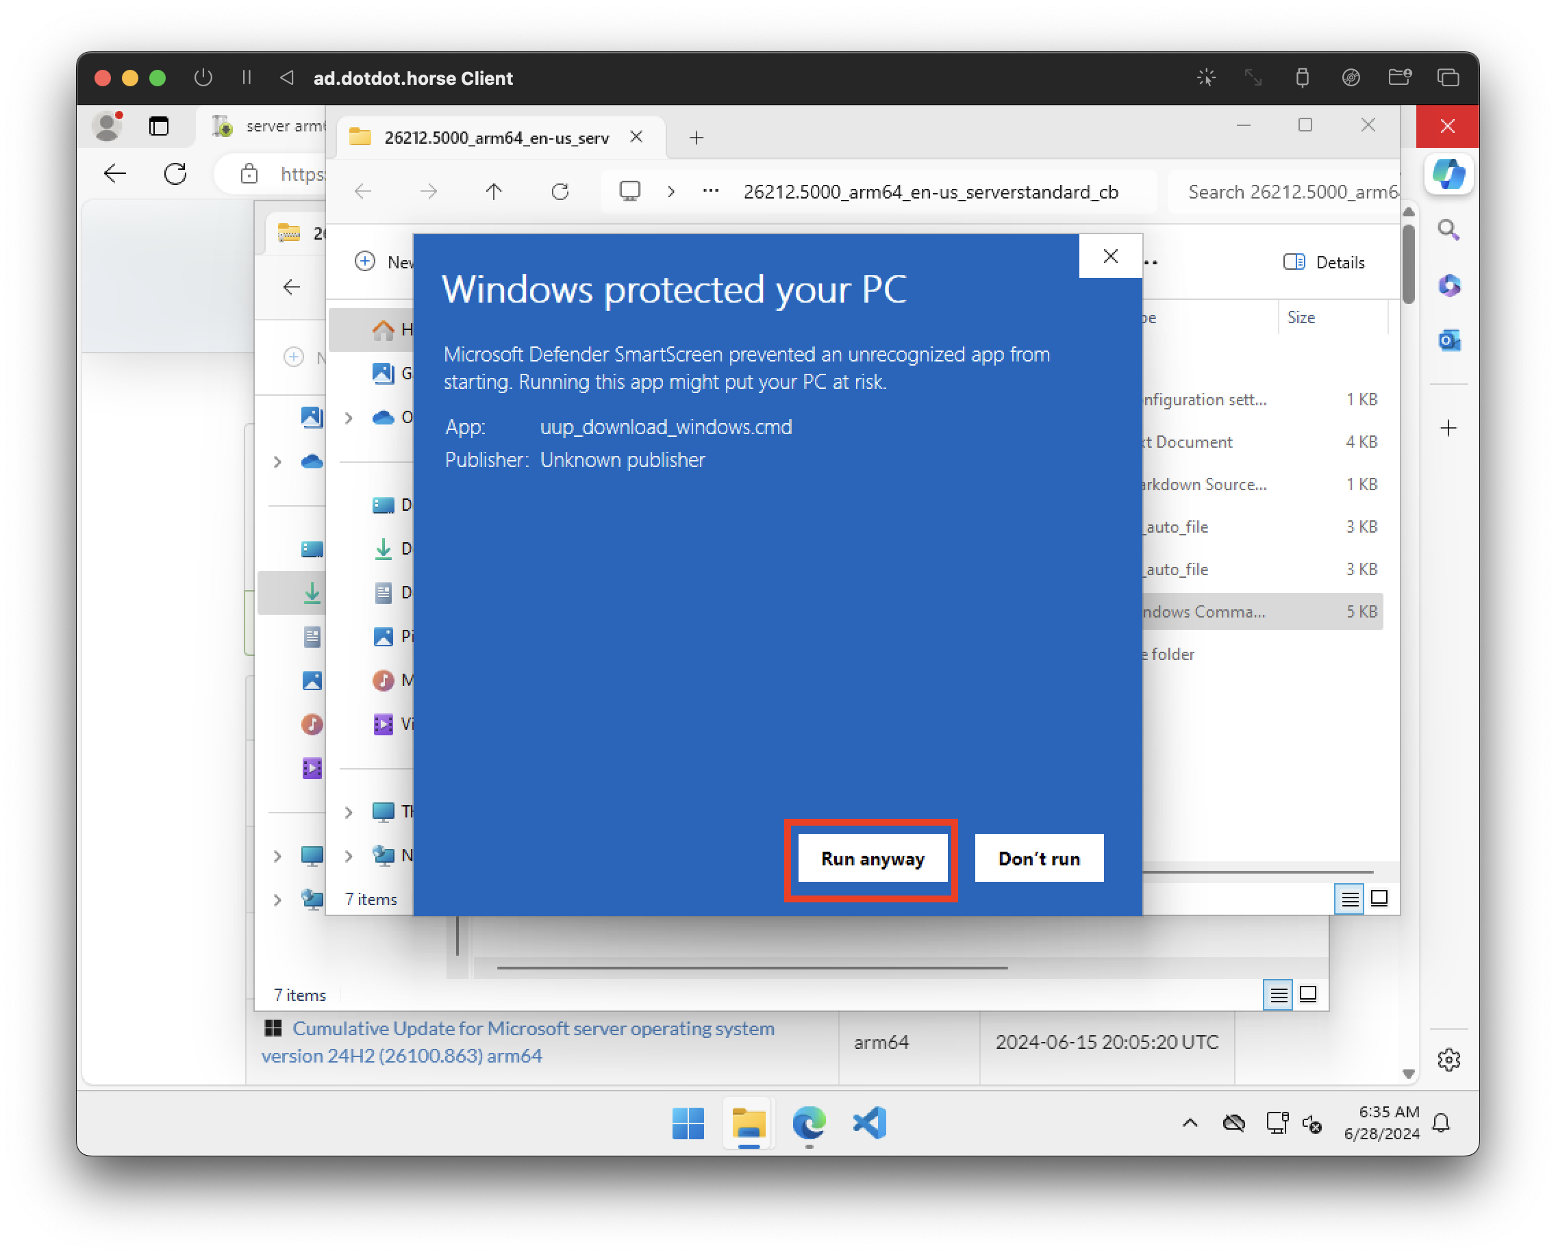Open the Edge sidebar search icon

coord(1448,230)
